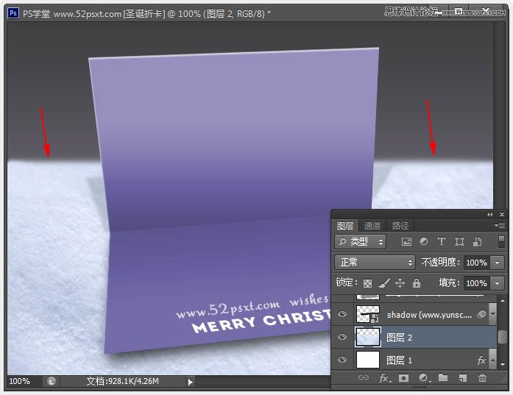Hide 图层 1 layer visibility
Viewport: 513px width, 395px height.
(342, 360)
